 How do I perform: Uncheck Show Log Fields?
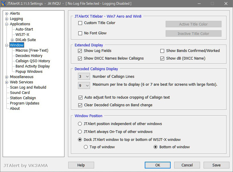pyautogui.click(x=80, y=51)
